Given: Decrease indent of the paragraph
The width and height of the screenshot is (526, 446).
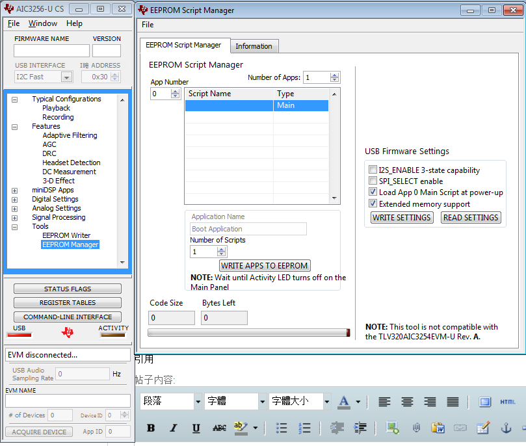Looking at the screenshot, I should pos(337,428).
